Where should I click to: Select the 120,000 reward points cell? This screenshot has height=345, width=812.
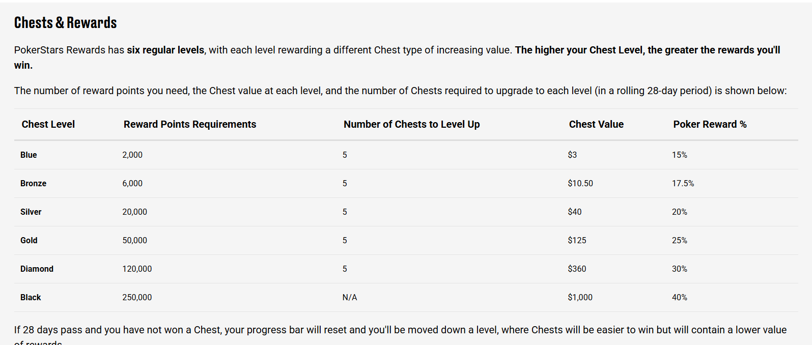tap(137, 269)
